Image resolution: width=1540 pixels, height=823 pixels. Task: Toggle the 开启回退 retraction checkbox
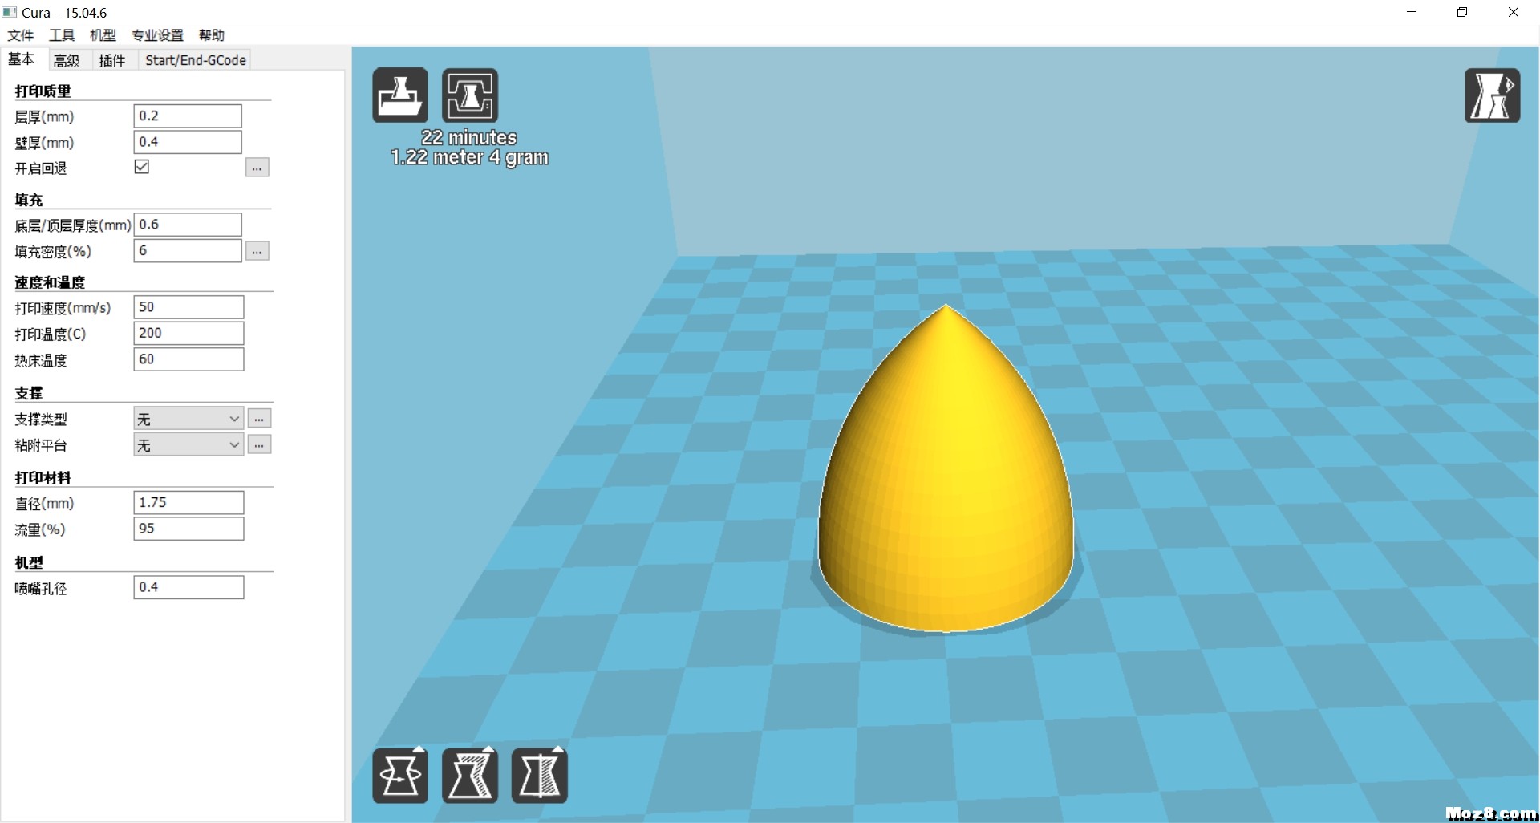click(142, 167)
